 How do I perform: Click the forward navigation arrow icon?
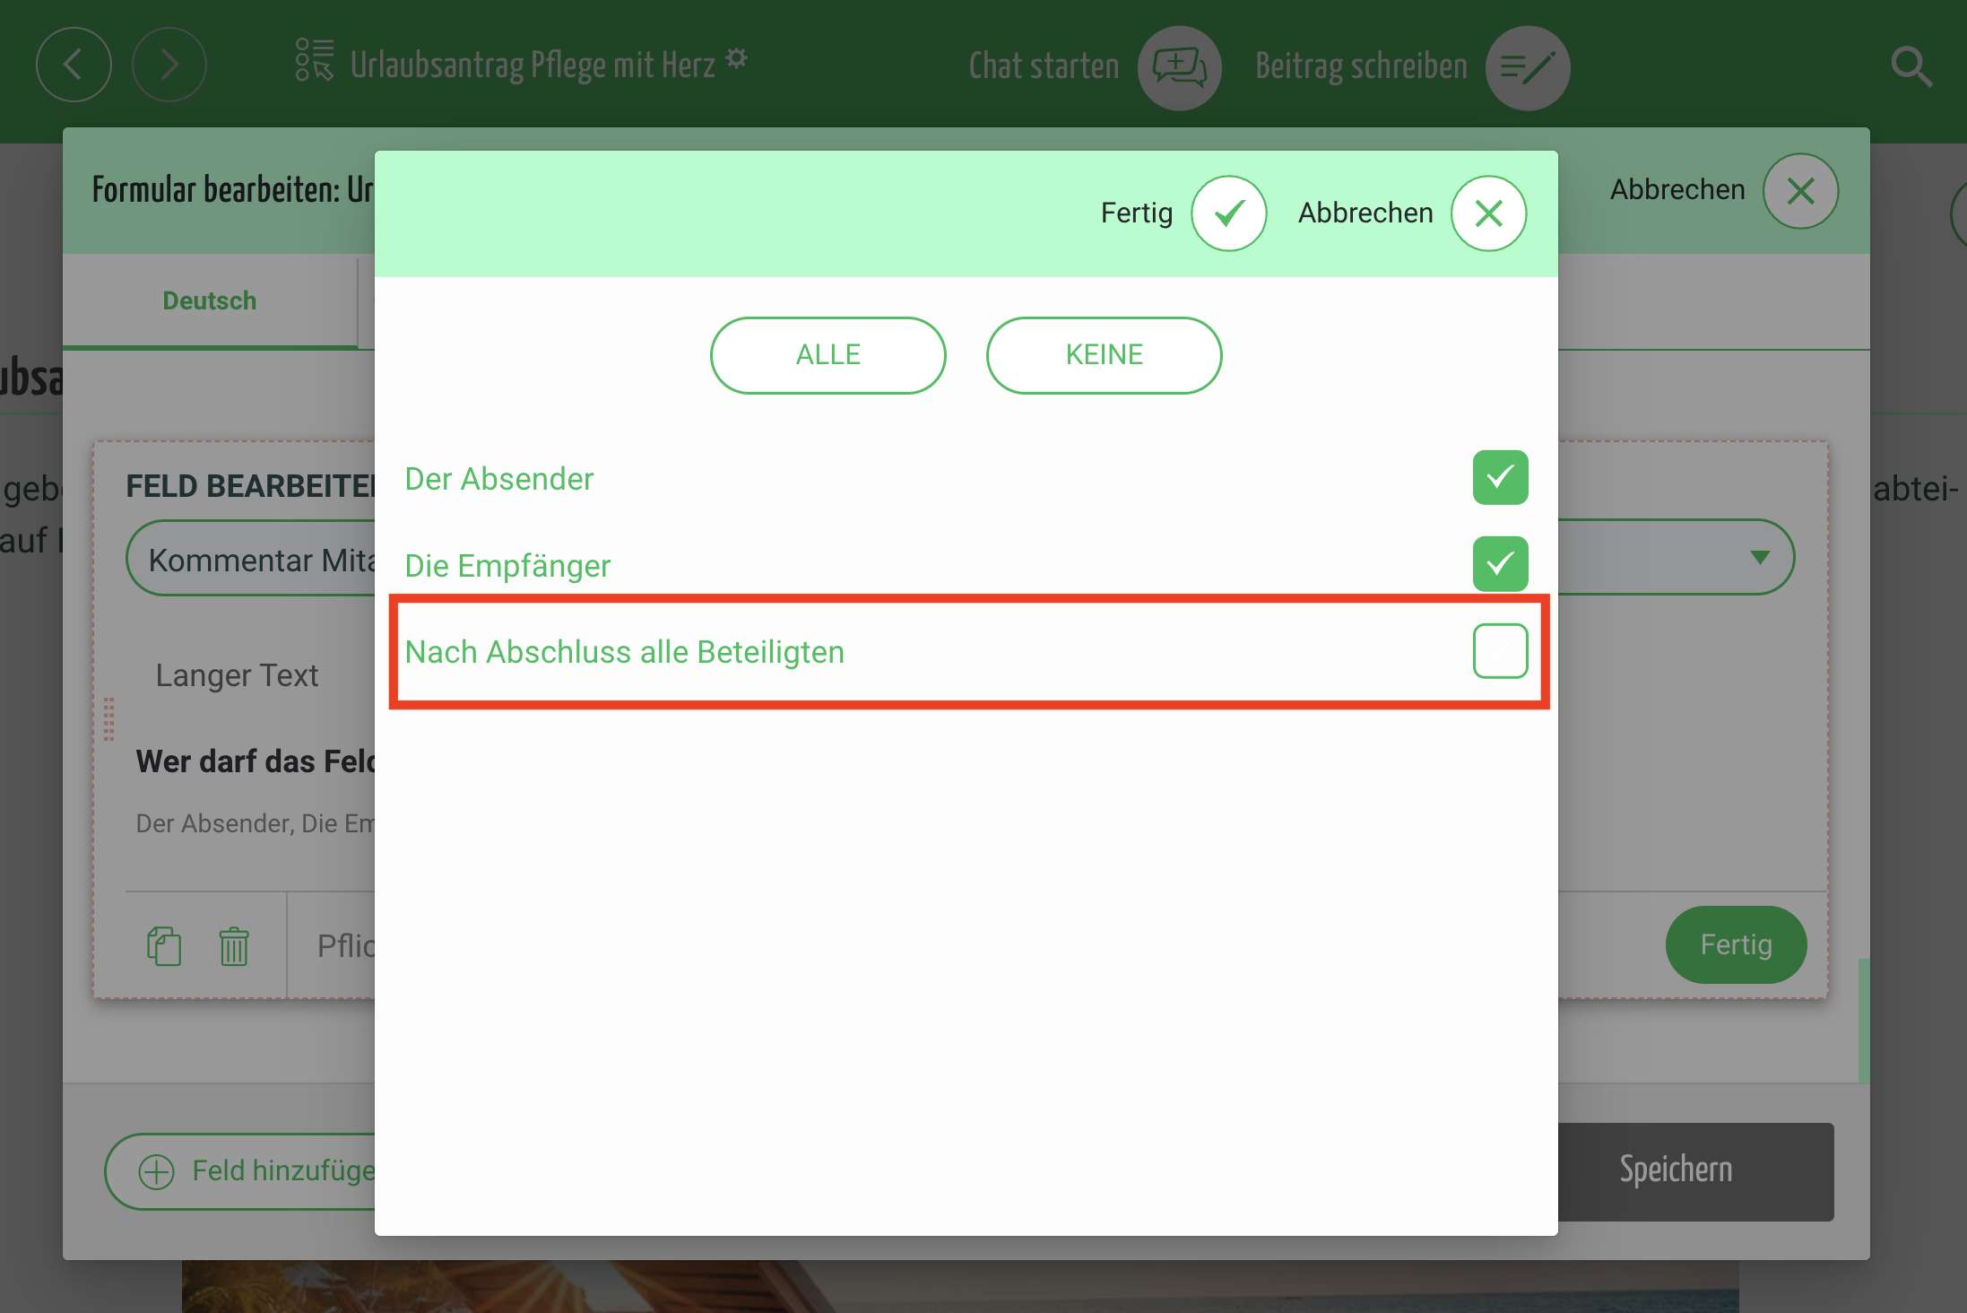tap(169, 65)
